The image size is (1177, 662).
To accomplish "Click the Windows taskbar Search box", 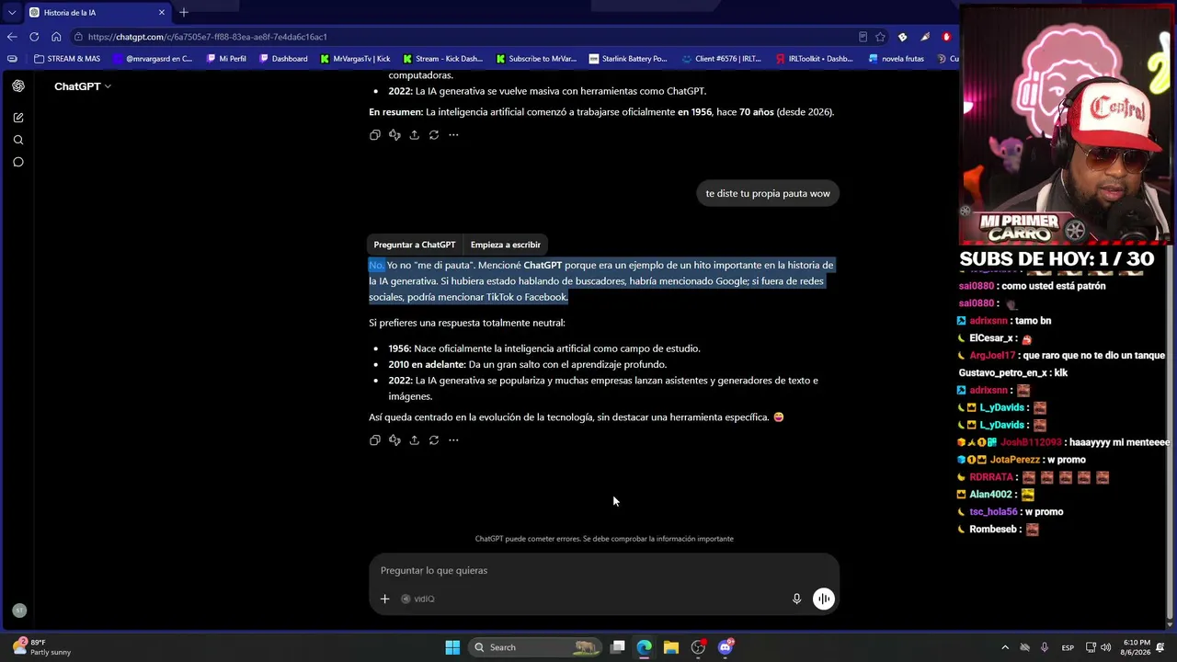I will 535,647.
